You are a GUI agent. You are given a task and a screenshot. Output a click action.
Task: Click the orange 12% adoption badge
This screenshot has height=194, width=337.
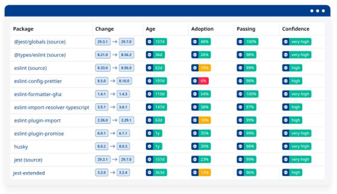201,172
